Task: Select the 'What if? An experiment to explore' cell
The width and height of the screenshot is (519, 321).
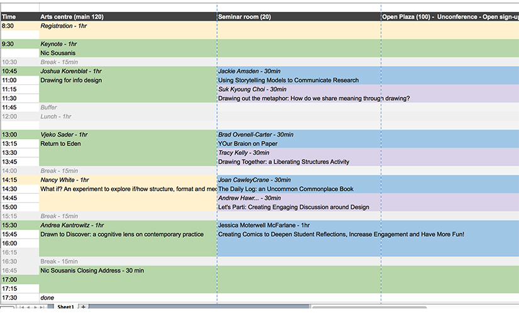Action: click(128, 189)
